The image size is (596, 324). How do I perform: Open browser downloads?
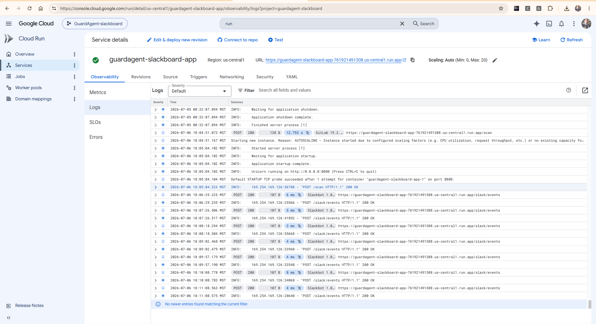pos(567,8)
